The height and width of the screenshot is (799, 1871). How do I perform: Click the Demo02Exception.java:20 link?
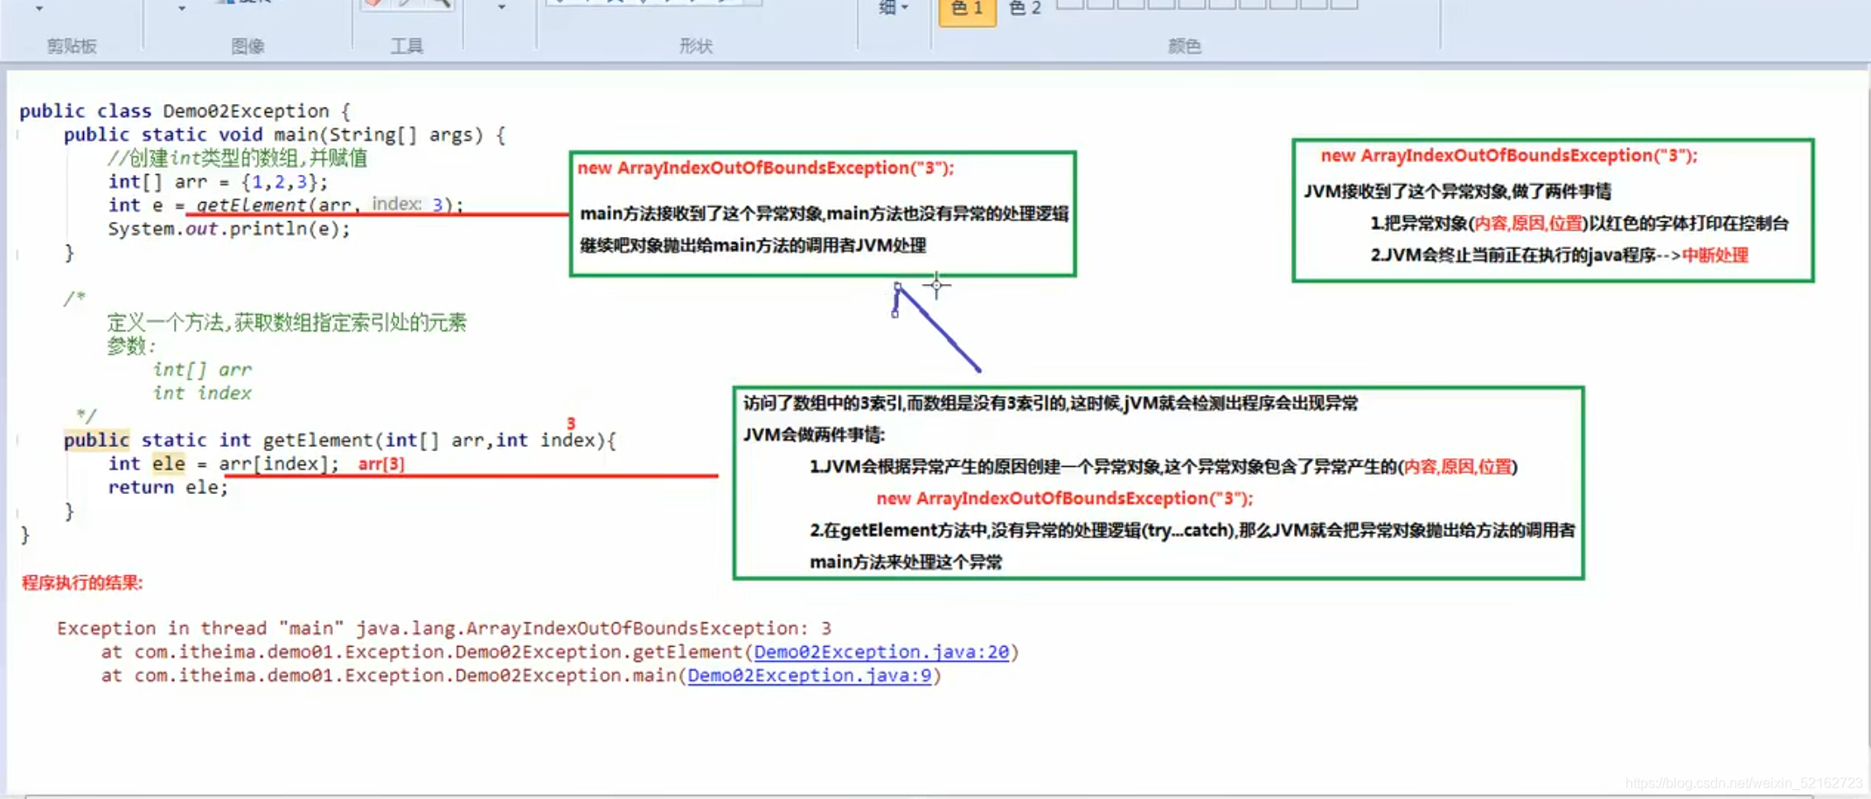881,651
